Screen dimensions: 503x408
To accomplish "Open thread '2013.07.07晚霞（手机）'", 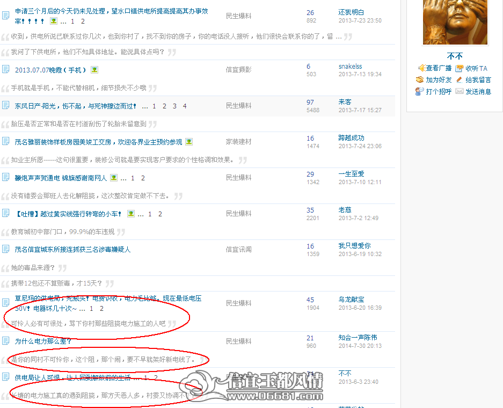I will coord(50,70).
